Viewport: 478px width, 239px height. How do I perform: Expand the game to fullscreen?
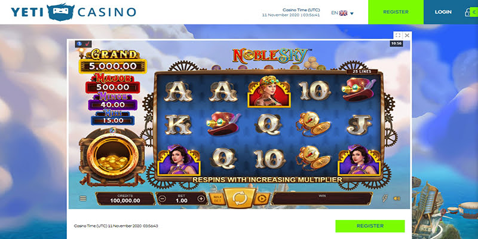tap(398, 35)
